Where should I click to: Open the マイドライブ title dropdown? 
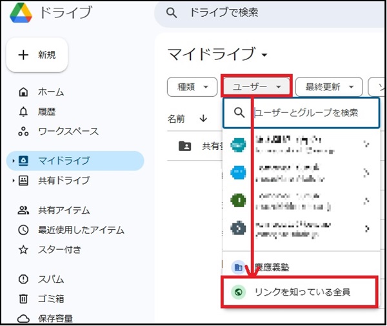[217, 54]
